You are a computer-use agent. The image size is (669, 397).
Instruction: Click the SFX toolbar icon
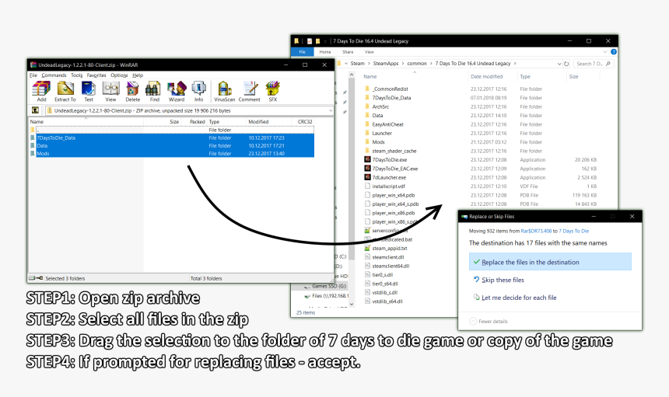[272, 91]
